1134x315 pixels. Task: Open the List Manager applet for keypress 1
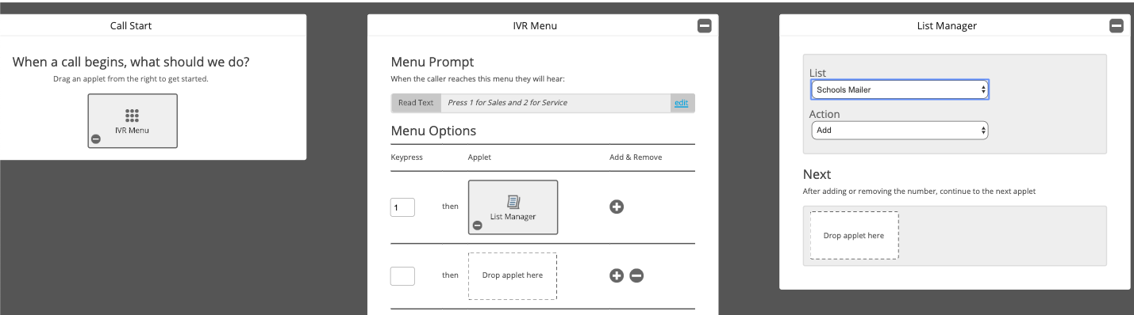(513, 207)
